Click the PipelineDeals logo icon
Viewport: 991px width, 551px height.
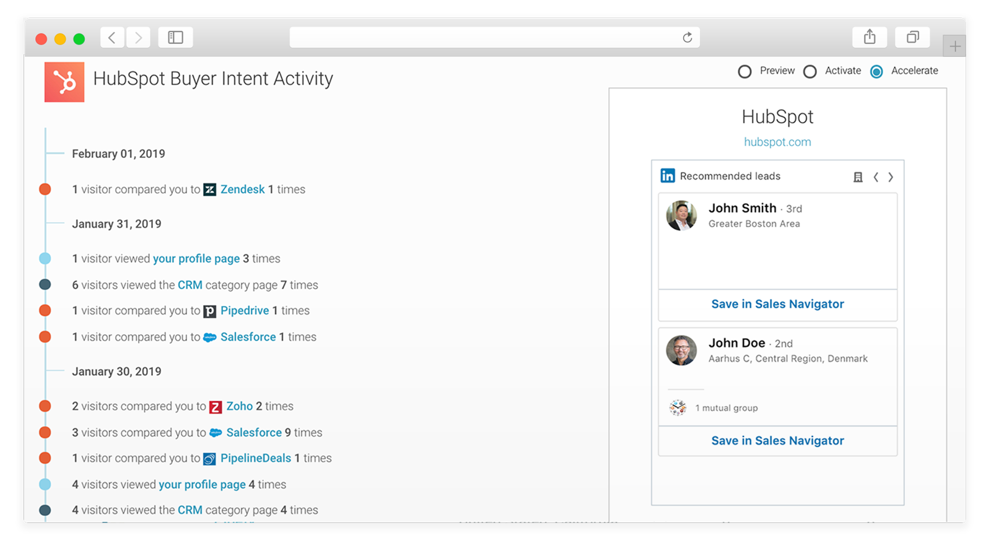[210, 459]
